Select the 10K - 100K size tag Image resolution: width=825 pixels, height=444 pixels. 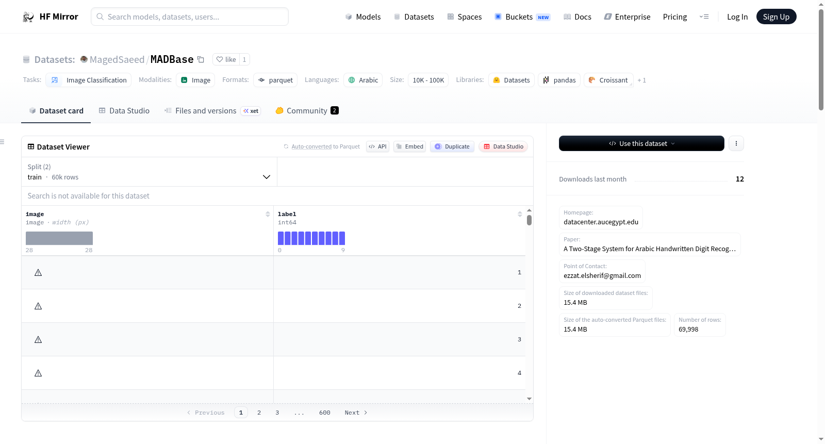click(428, 80)
